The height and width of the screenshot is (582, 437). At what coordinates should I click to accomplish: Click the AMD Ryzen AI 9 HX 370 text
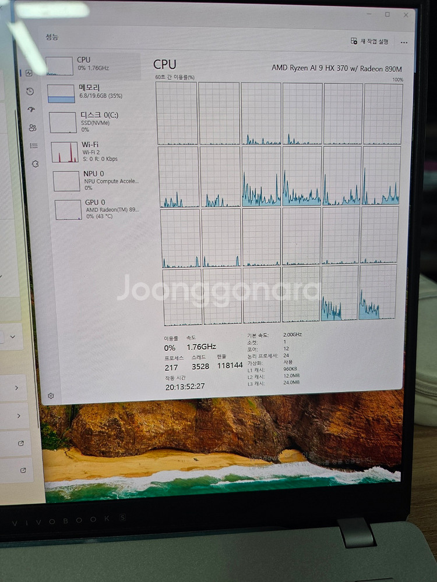(336, 68)
